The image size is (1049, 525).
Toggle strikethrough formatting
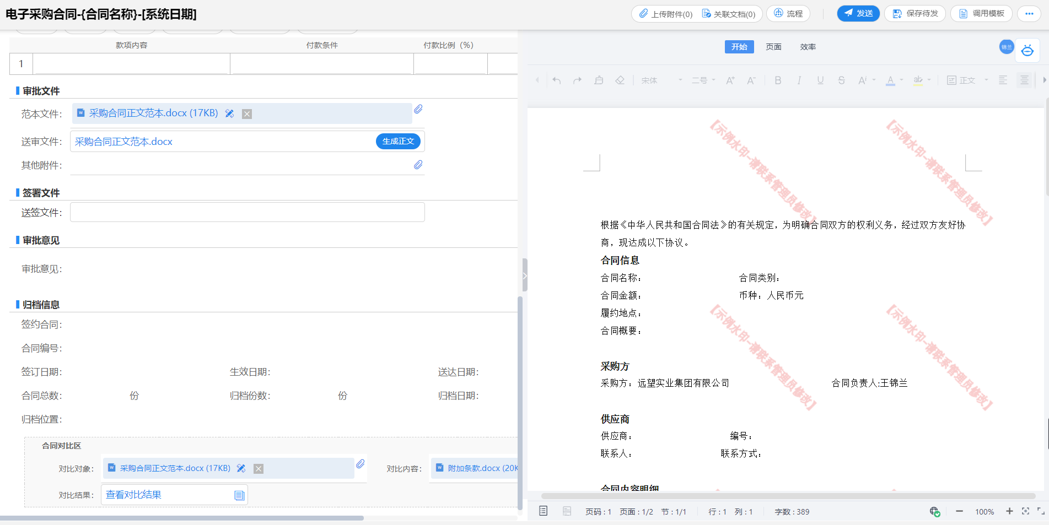(841, 80)
